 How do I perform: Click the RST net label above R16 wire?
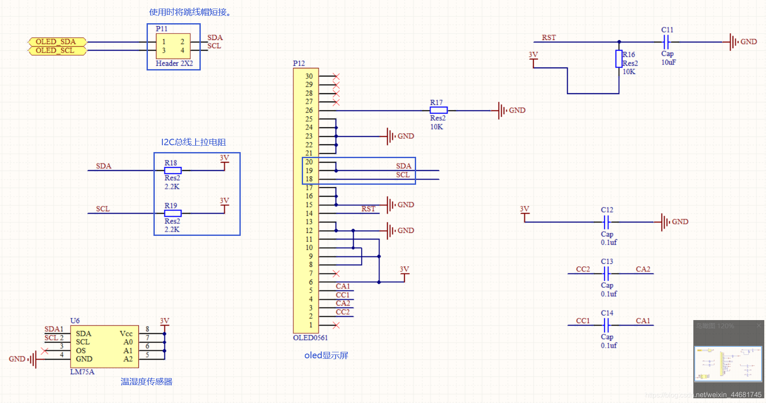549,38
